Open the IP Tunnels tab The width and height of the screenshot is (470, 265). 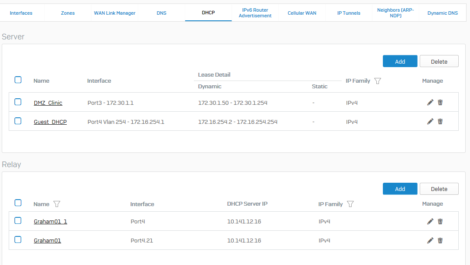pyautogui.click(x=349, y=13)
